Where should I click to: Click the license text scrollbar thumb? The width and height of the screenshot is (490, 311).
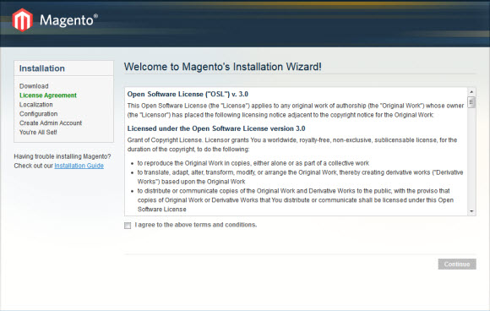471,102
